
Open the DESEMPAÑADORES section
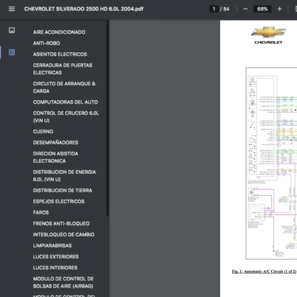[55, 143]
